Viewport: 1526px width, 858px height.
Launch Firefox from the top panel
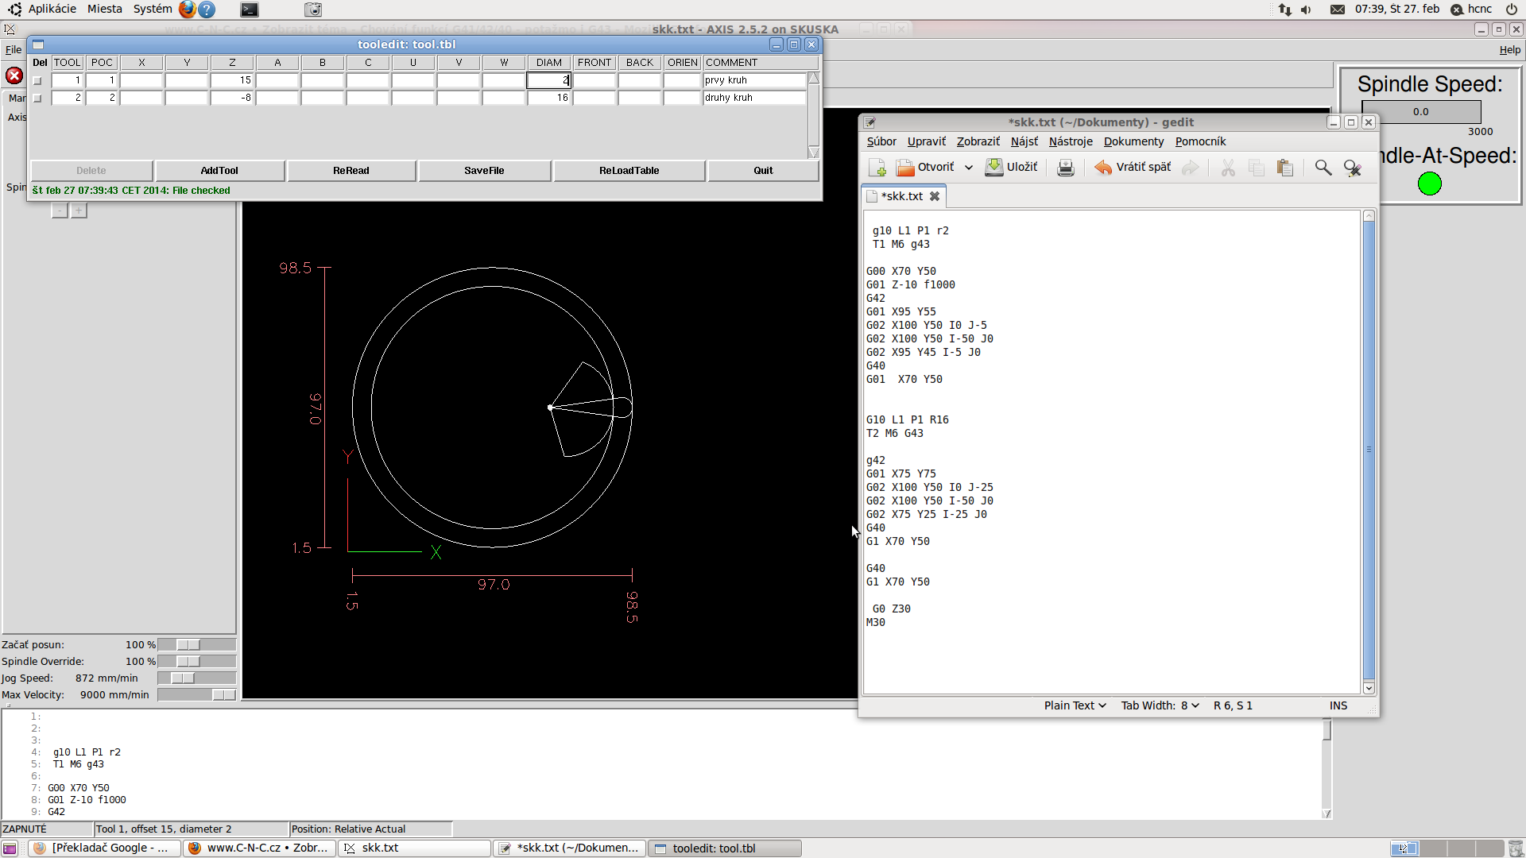pos(188,10)
